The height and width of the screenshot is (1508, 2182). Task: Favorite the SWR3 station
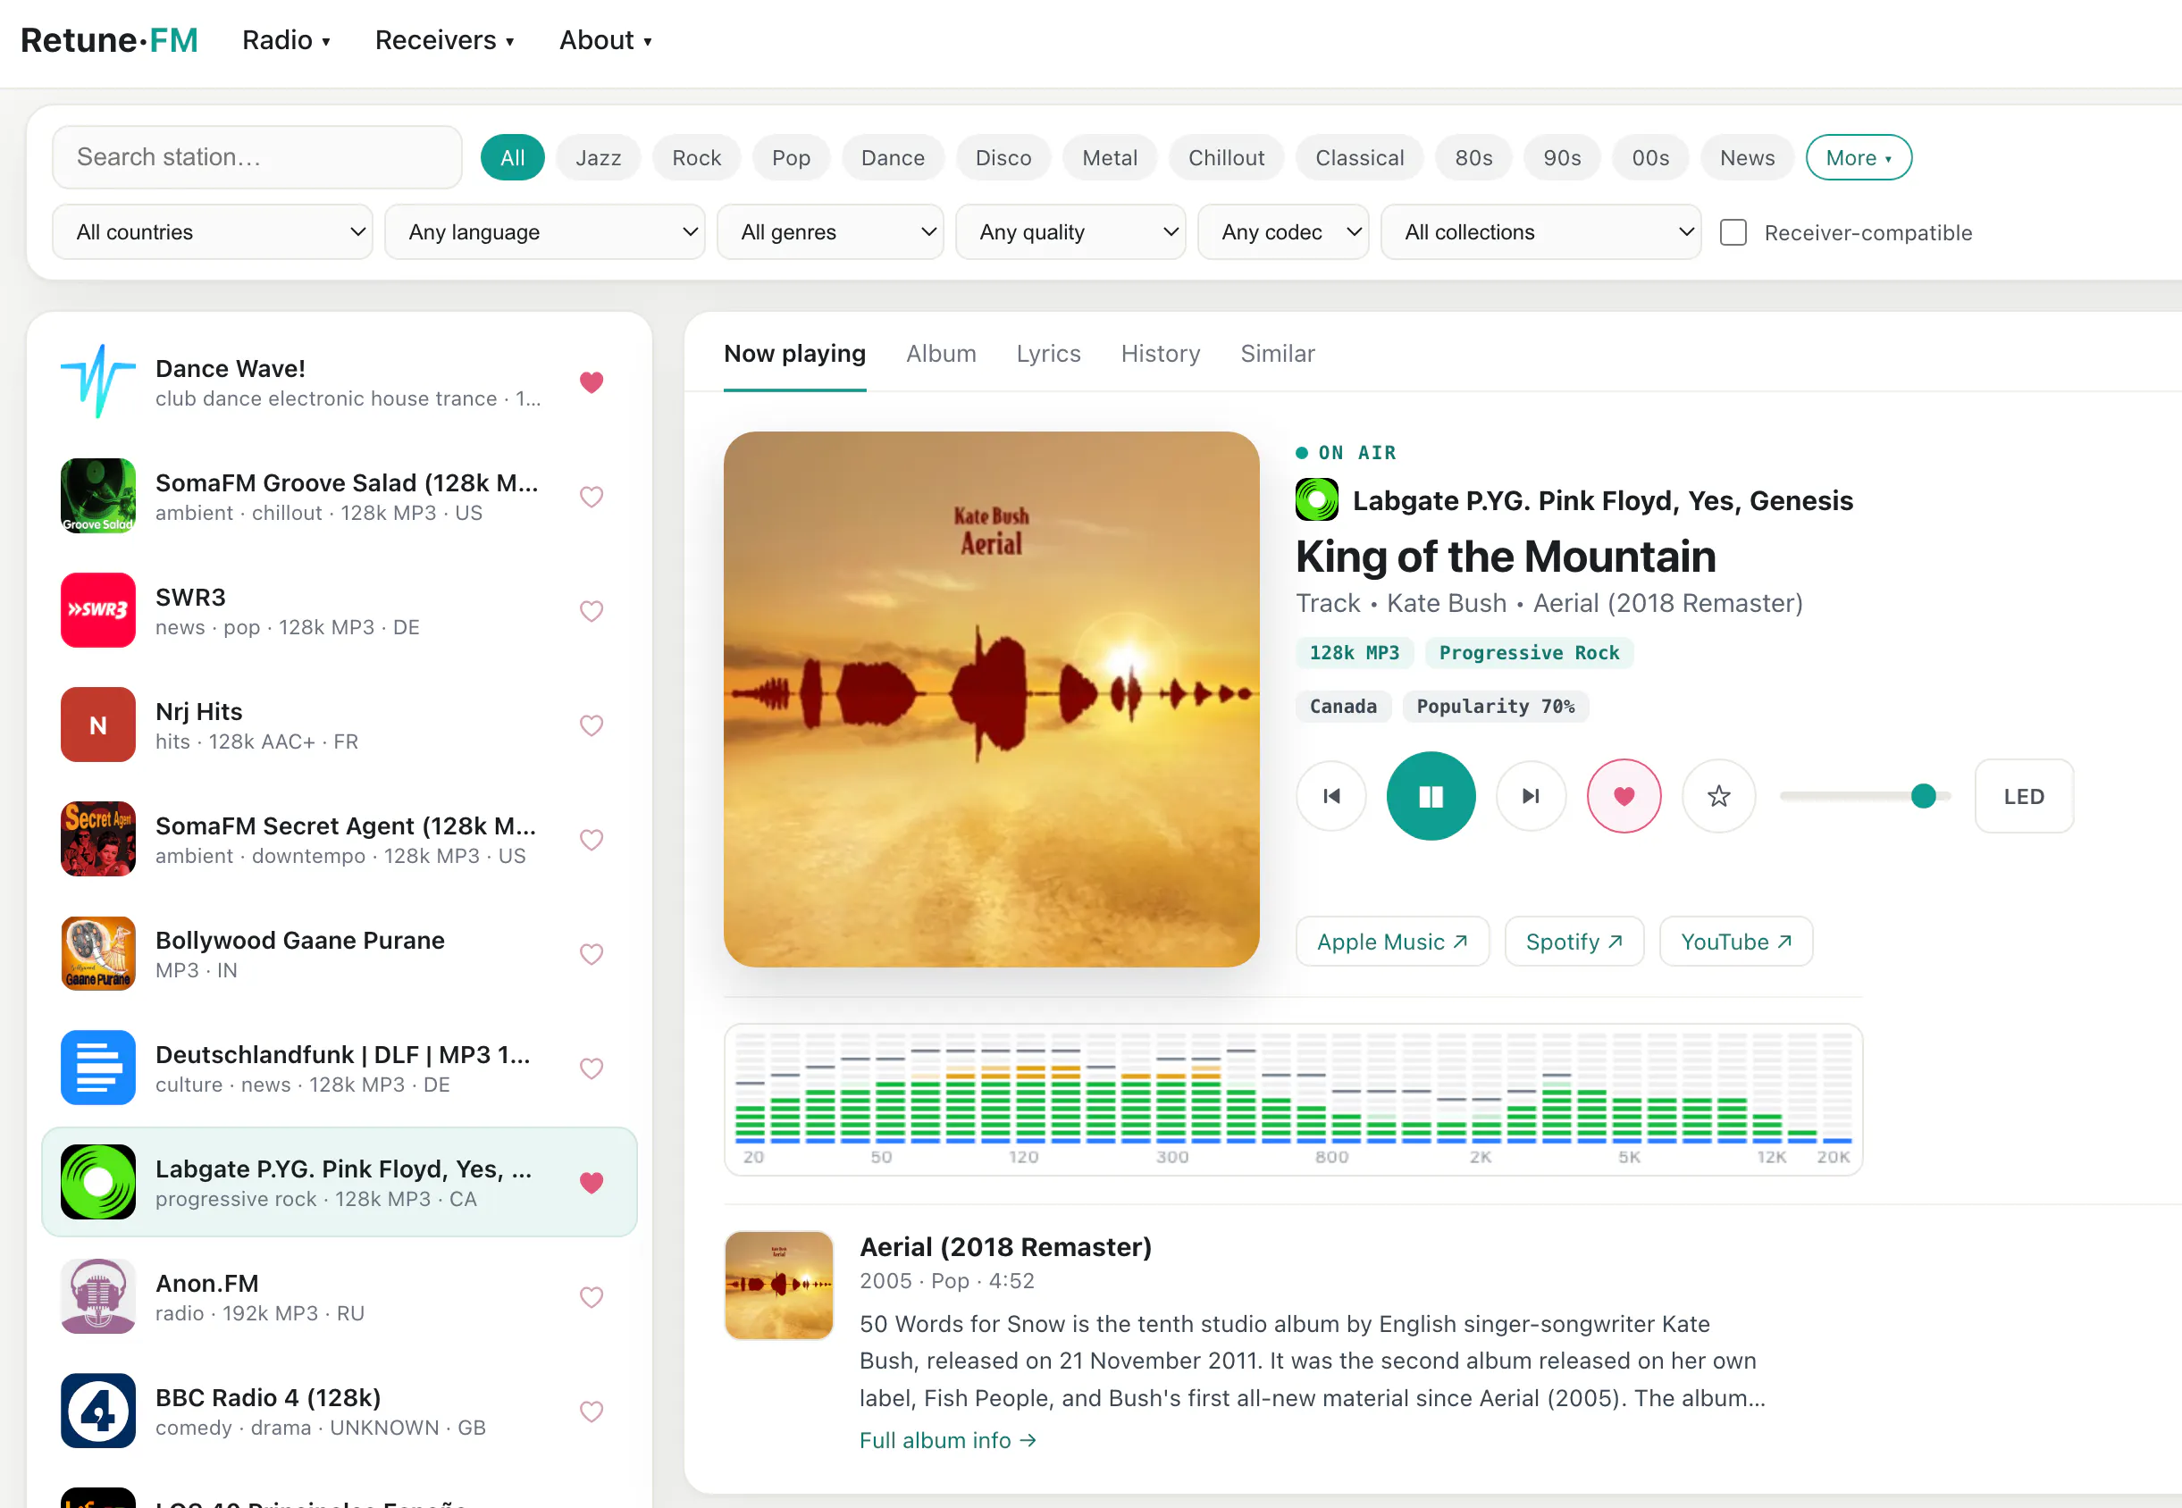coord(592,610)
